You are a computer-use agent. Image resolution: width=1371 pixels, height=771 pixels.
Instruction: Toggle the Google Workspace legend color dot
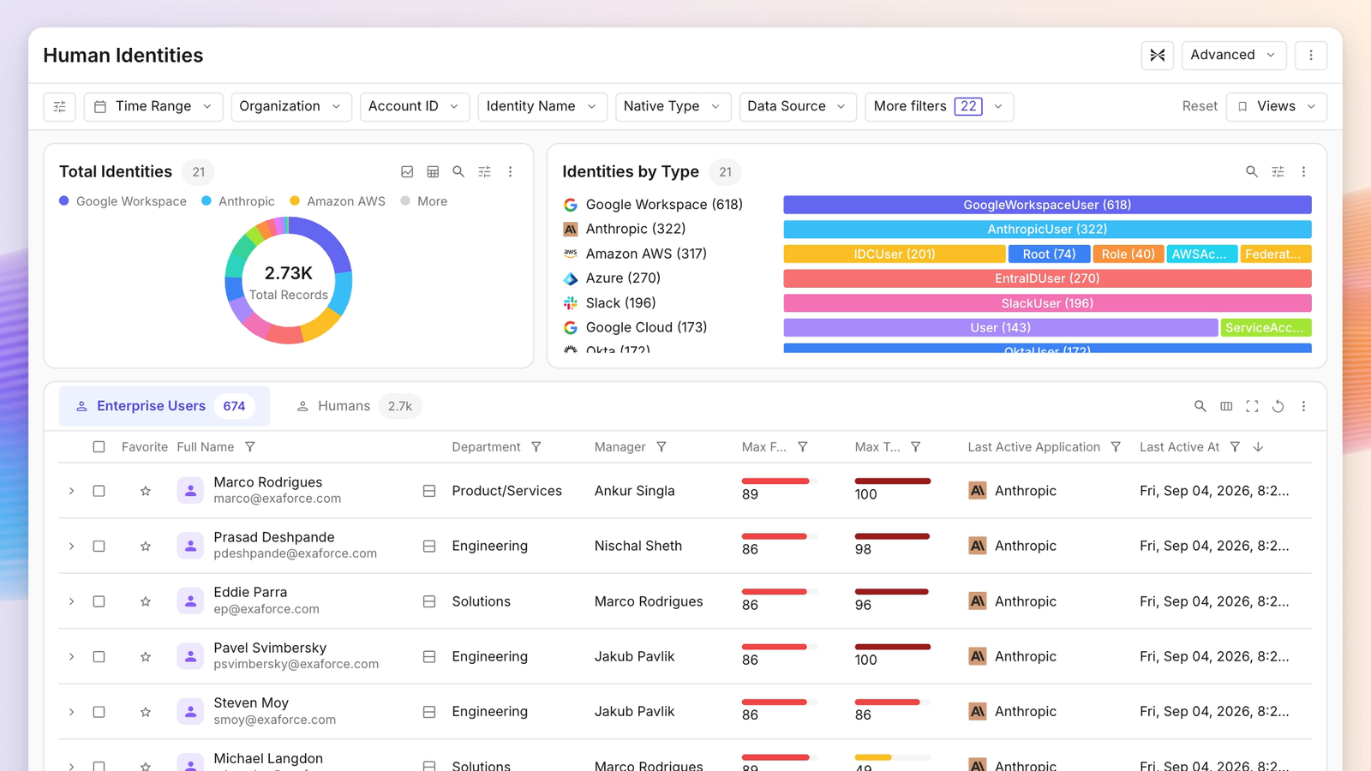point(64,200)
